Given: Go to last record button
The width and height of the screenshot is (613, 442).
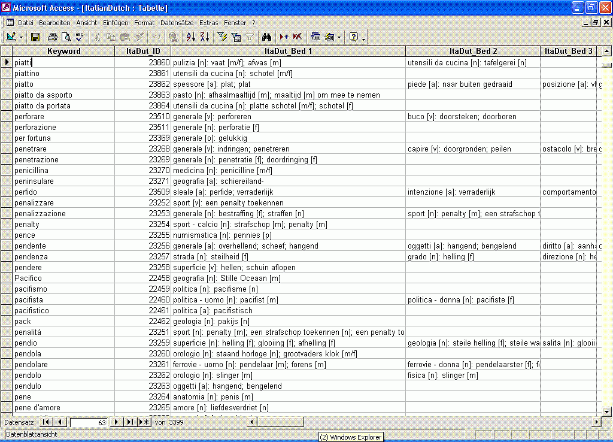Looking at the screenshot, I should click(x=130, y=422).
